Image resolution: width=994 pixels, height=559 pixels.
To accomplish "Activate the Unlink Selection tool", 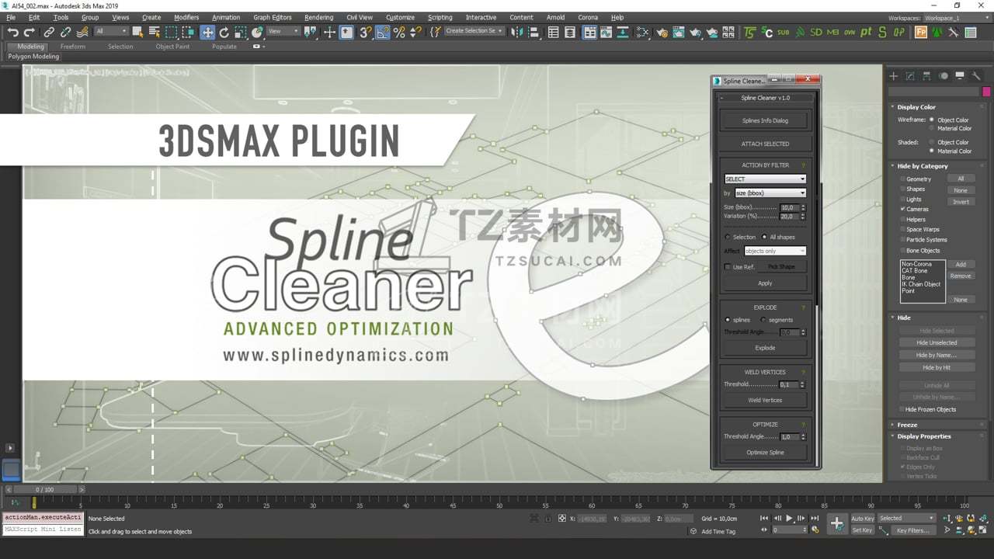I will click(65, 32).
